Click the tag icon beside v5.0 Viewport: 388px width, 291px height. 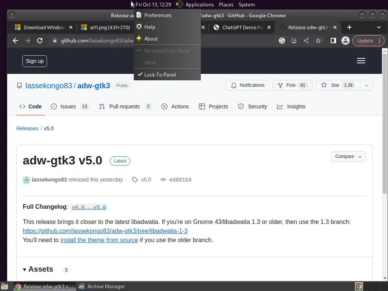[x=135, y=180]
